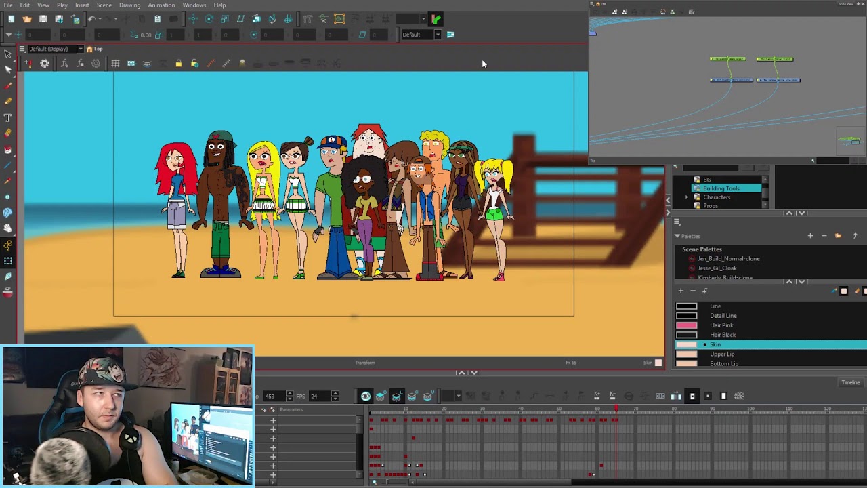This screenshot has width=867, height=488.
Task: Select the Rotate tool in the top toolbar
Action: pyautogui.click(x=209, y=19)
